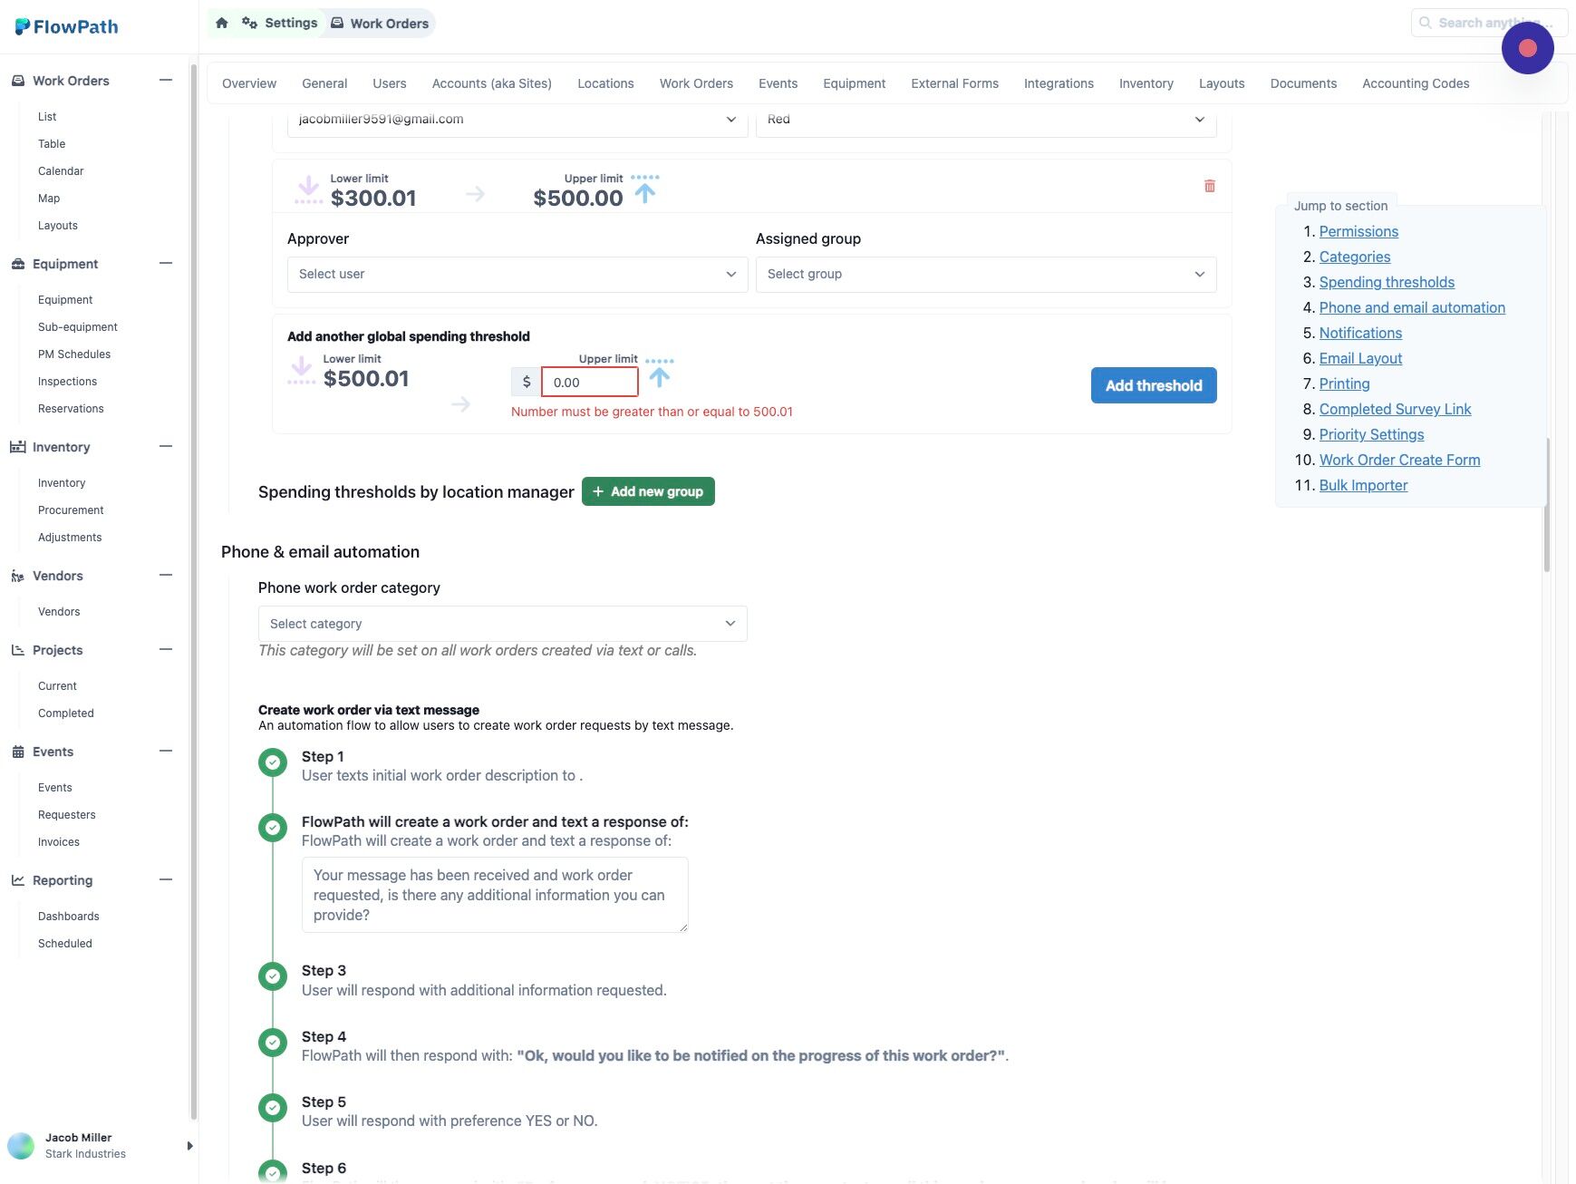The height and width of the screenshot is (1184, 1576).
Task: Open the Users tab
Action: [390, 83]
